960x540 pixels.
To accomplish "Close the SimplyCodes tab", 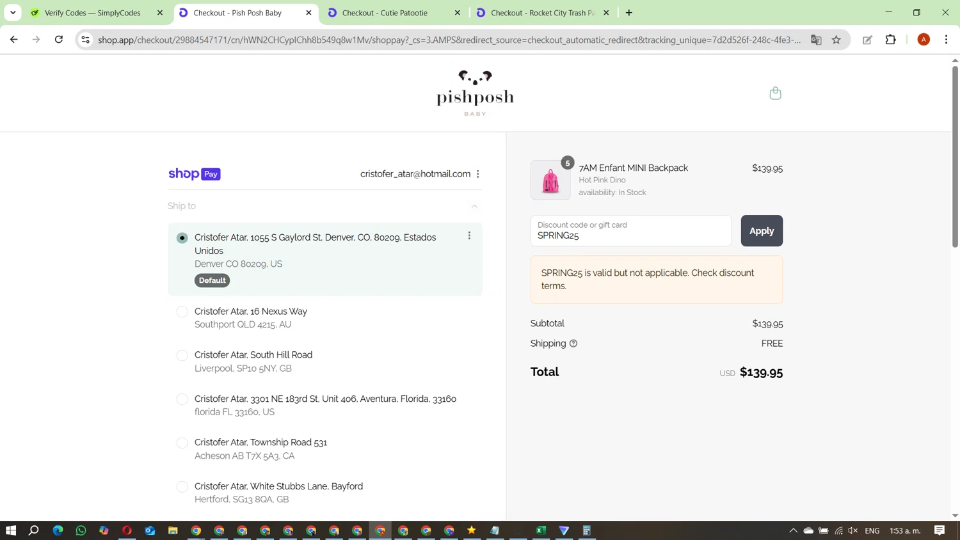I will pos(160,13).
